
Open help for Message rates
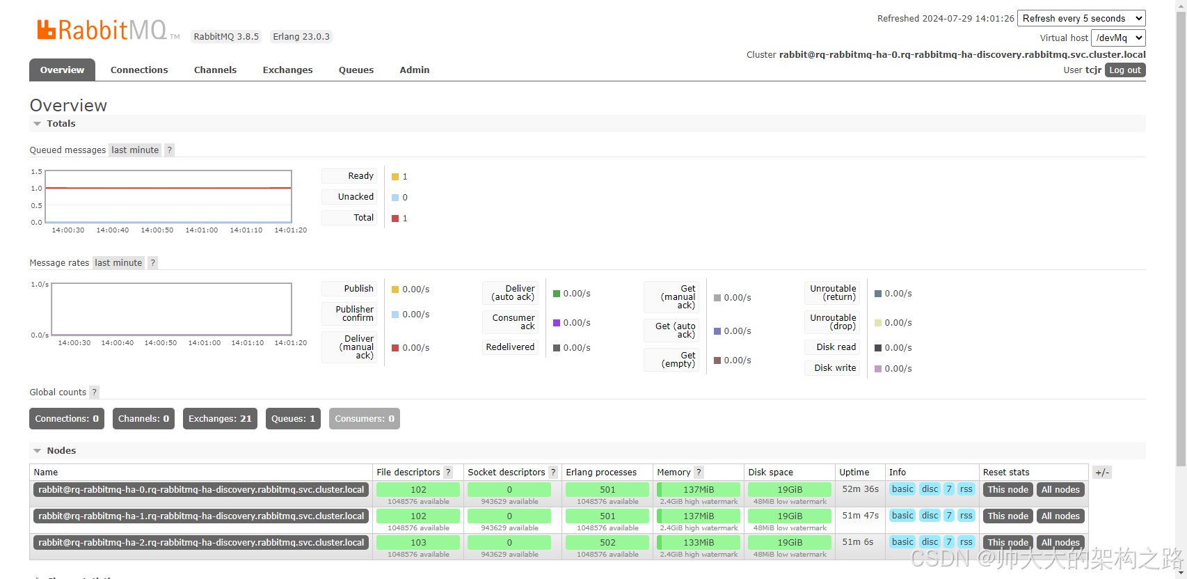[152, 262]
